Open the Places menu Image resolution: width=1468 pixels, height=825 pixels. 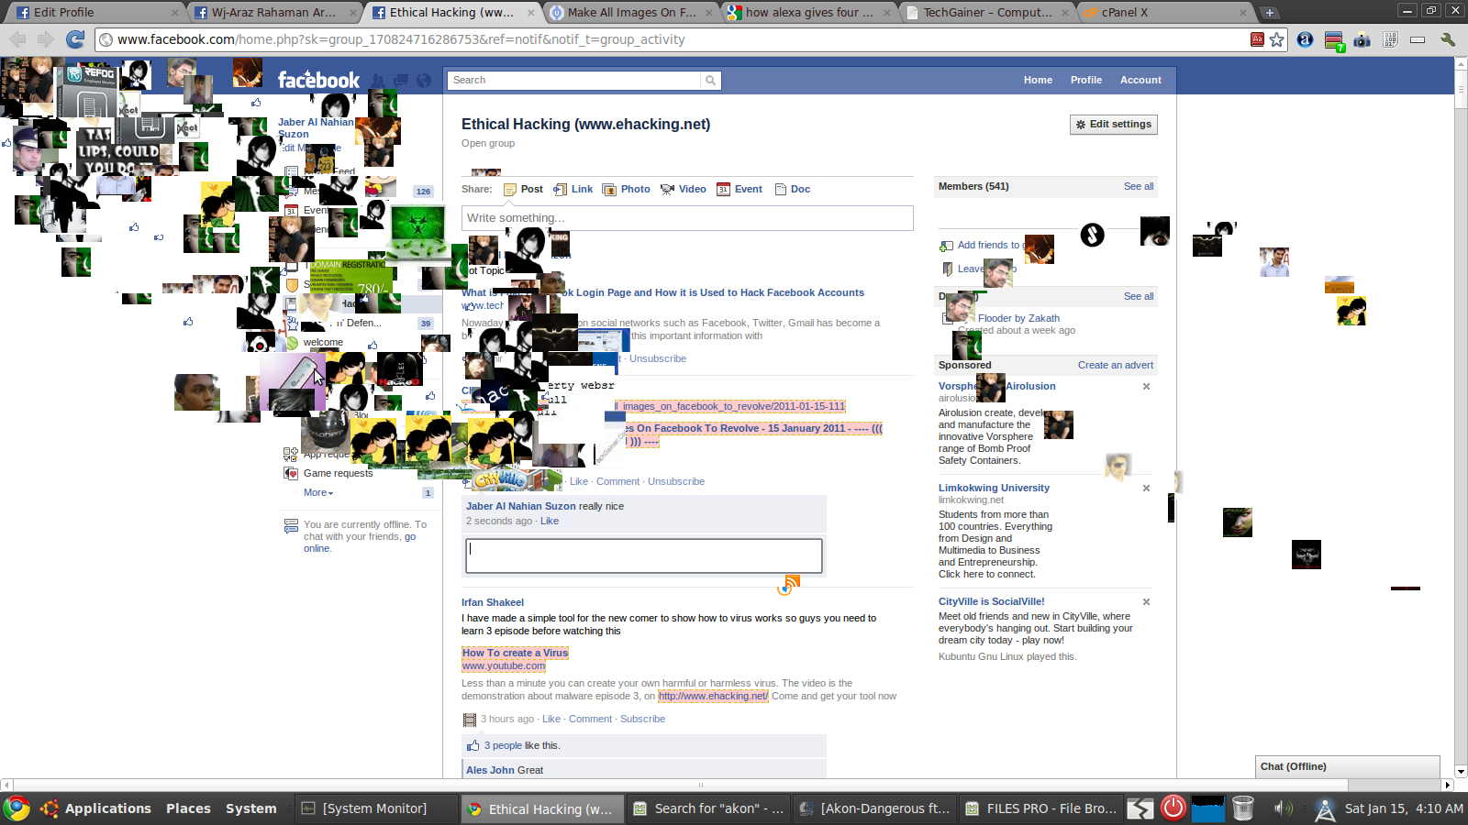click(188, 808)
